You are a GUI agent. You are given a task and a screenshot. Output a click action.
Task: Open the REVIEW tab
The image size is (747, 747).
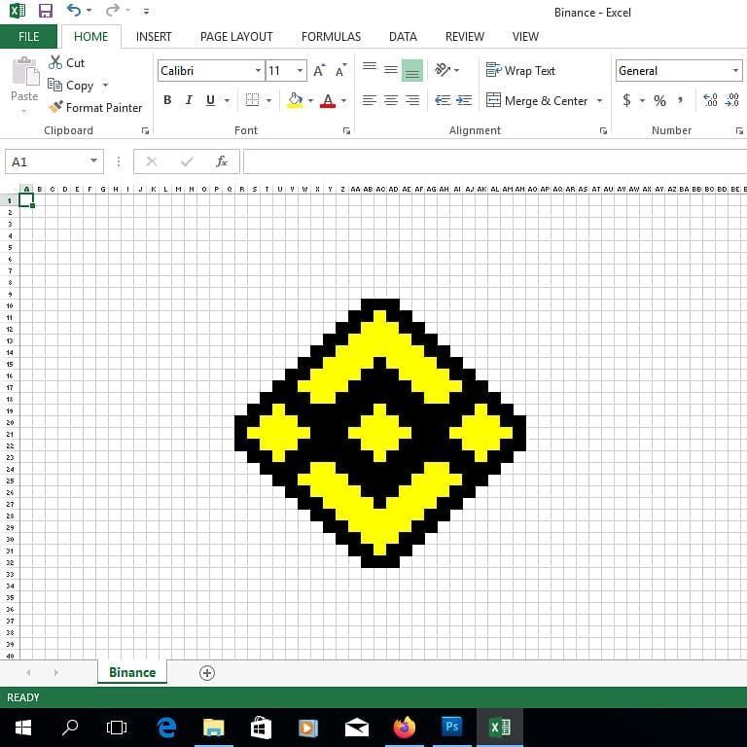[x=465, y=37]
